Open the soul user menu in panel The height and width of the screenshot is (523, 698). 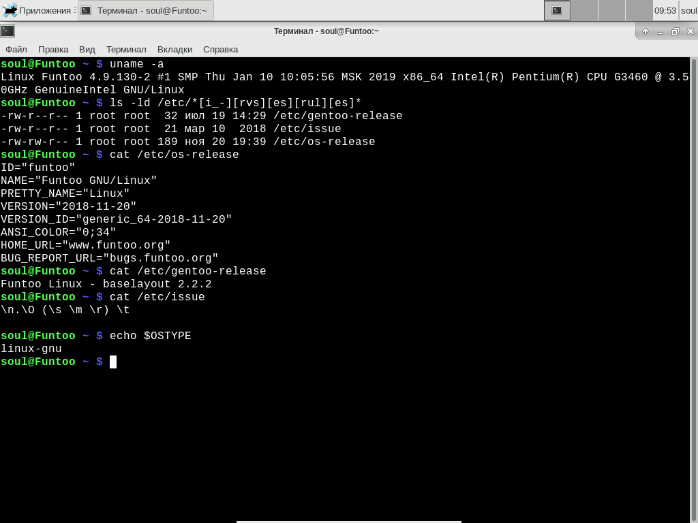(689, 11)
